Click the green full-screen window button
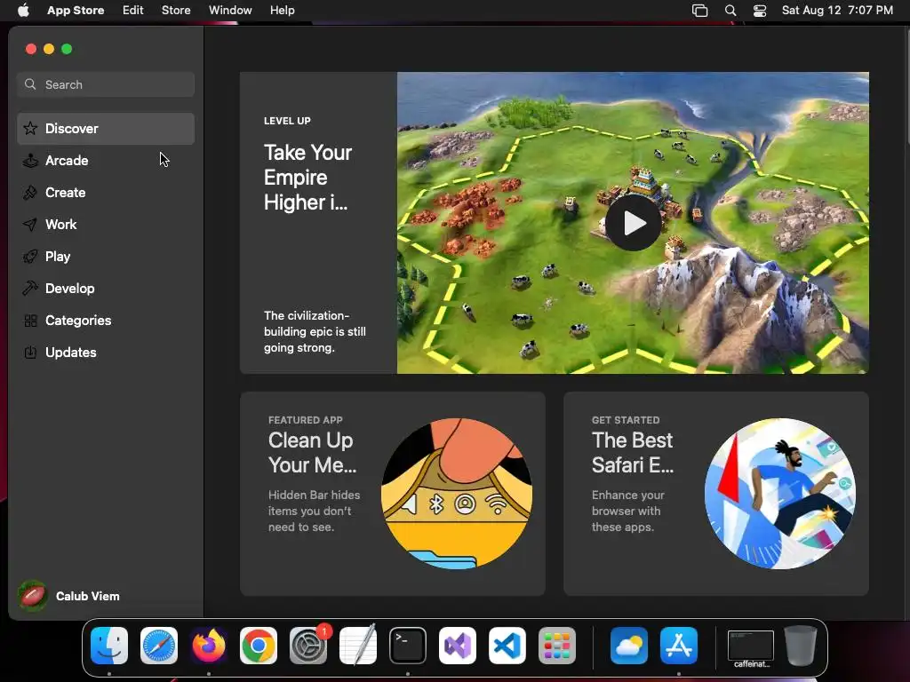The image size is (910, 682). click(67, 50)
